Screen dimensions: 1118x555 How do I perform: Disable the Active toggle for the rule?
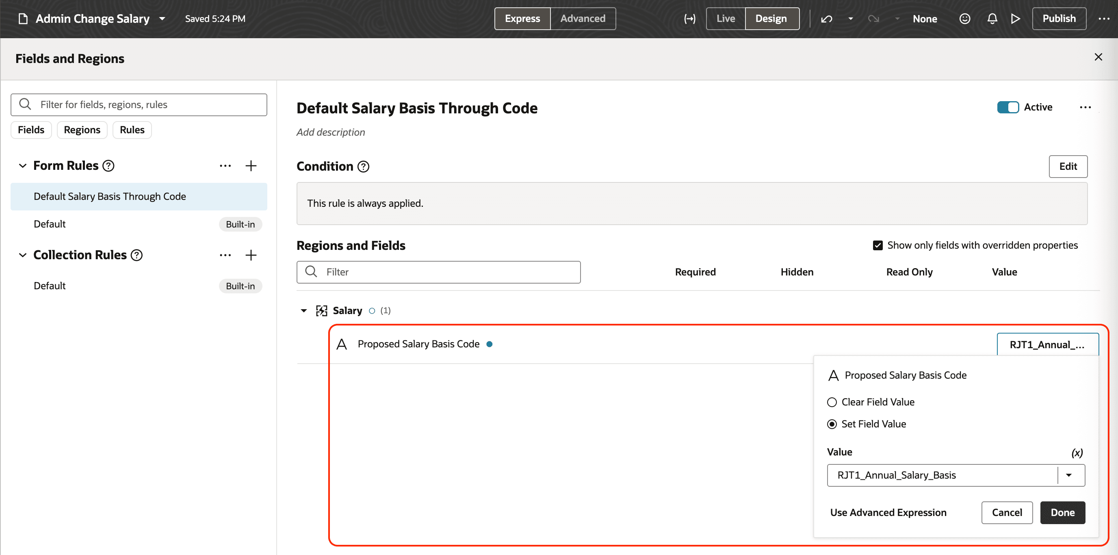pyautogui.click(x=1008, y=107)
